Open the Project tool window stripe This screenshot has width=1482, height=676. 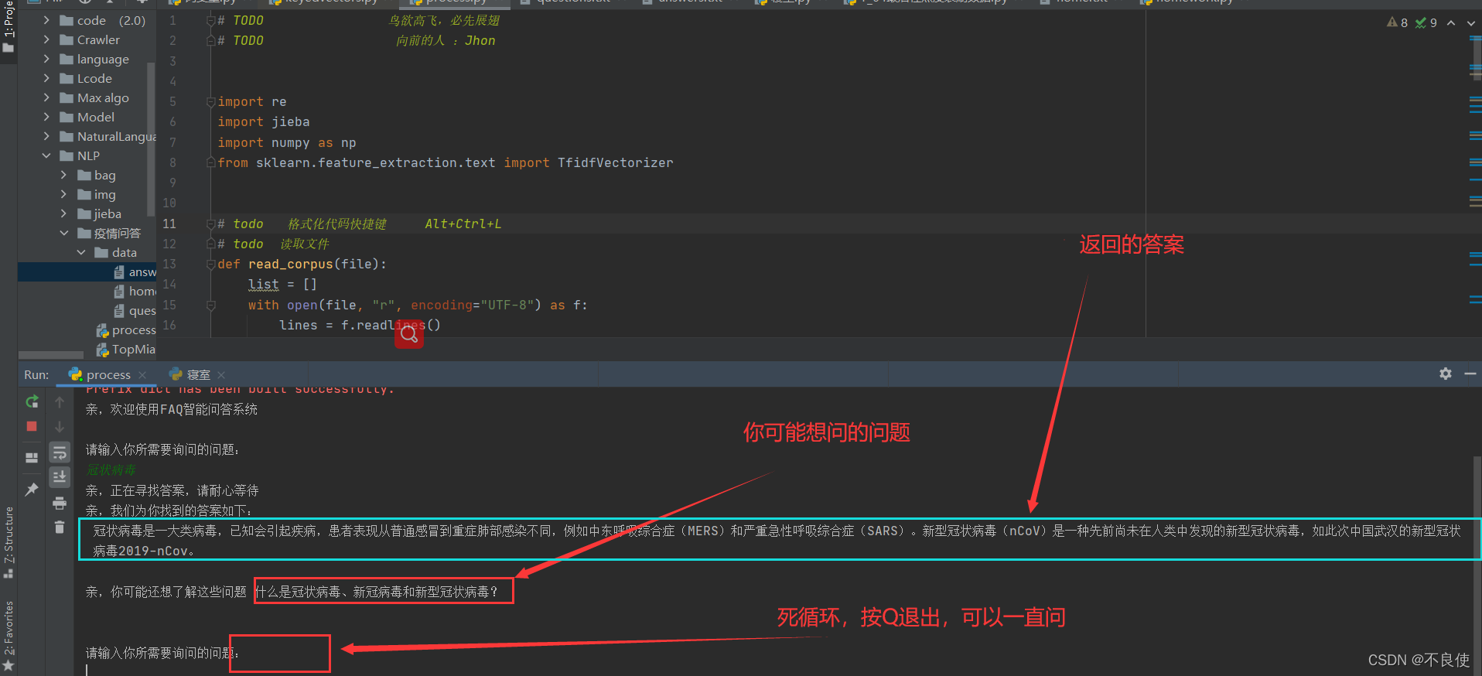pyautogui.click(x=9, y=27)
